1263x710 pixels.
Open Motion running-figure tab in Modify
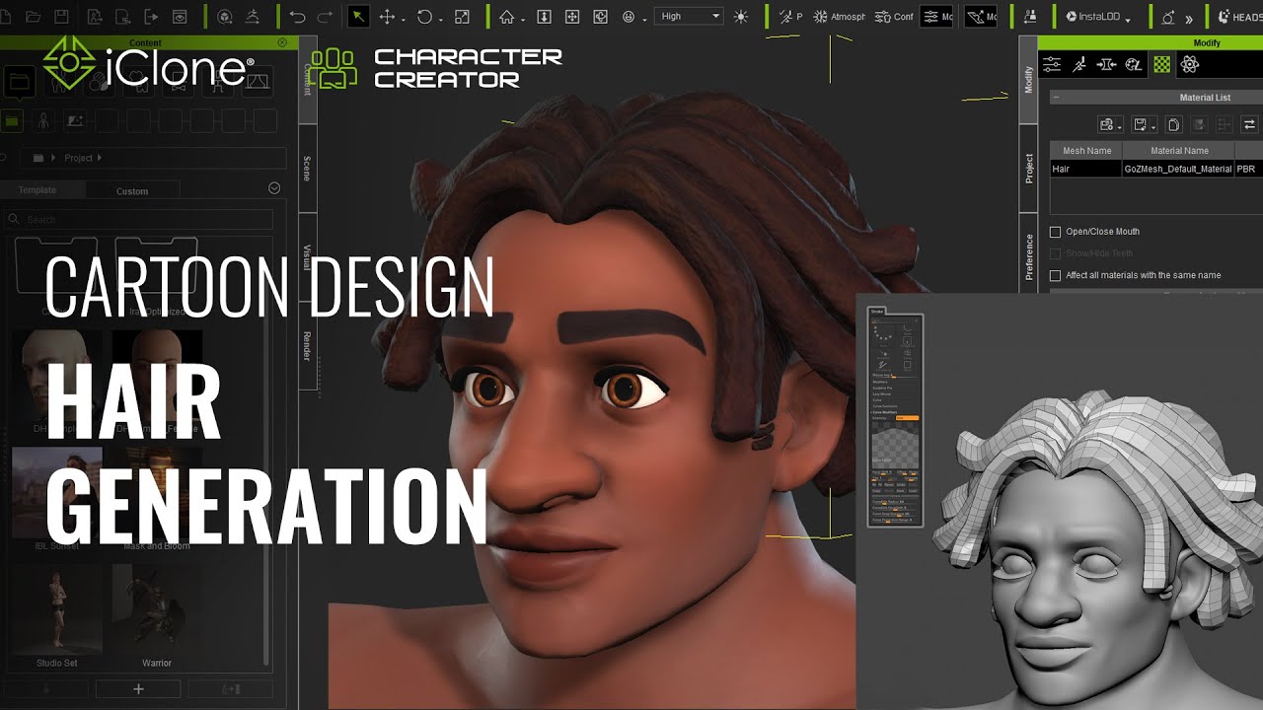[x=1079, y=64]
